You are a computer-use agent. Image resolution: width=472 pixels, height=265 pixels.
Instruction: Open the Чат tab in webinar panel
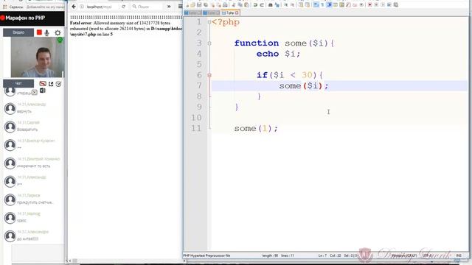[18, 83]
